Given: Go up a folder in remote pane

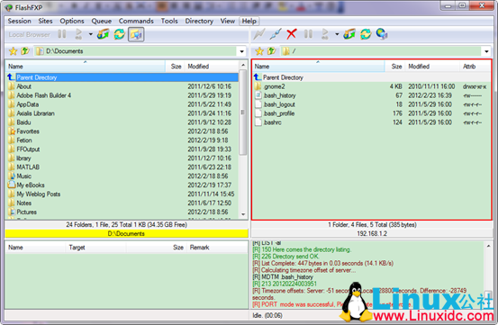Looking at the screenshot, I should point(272,51).
